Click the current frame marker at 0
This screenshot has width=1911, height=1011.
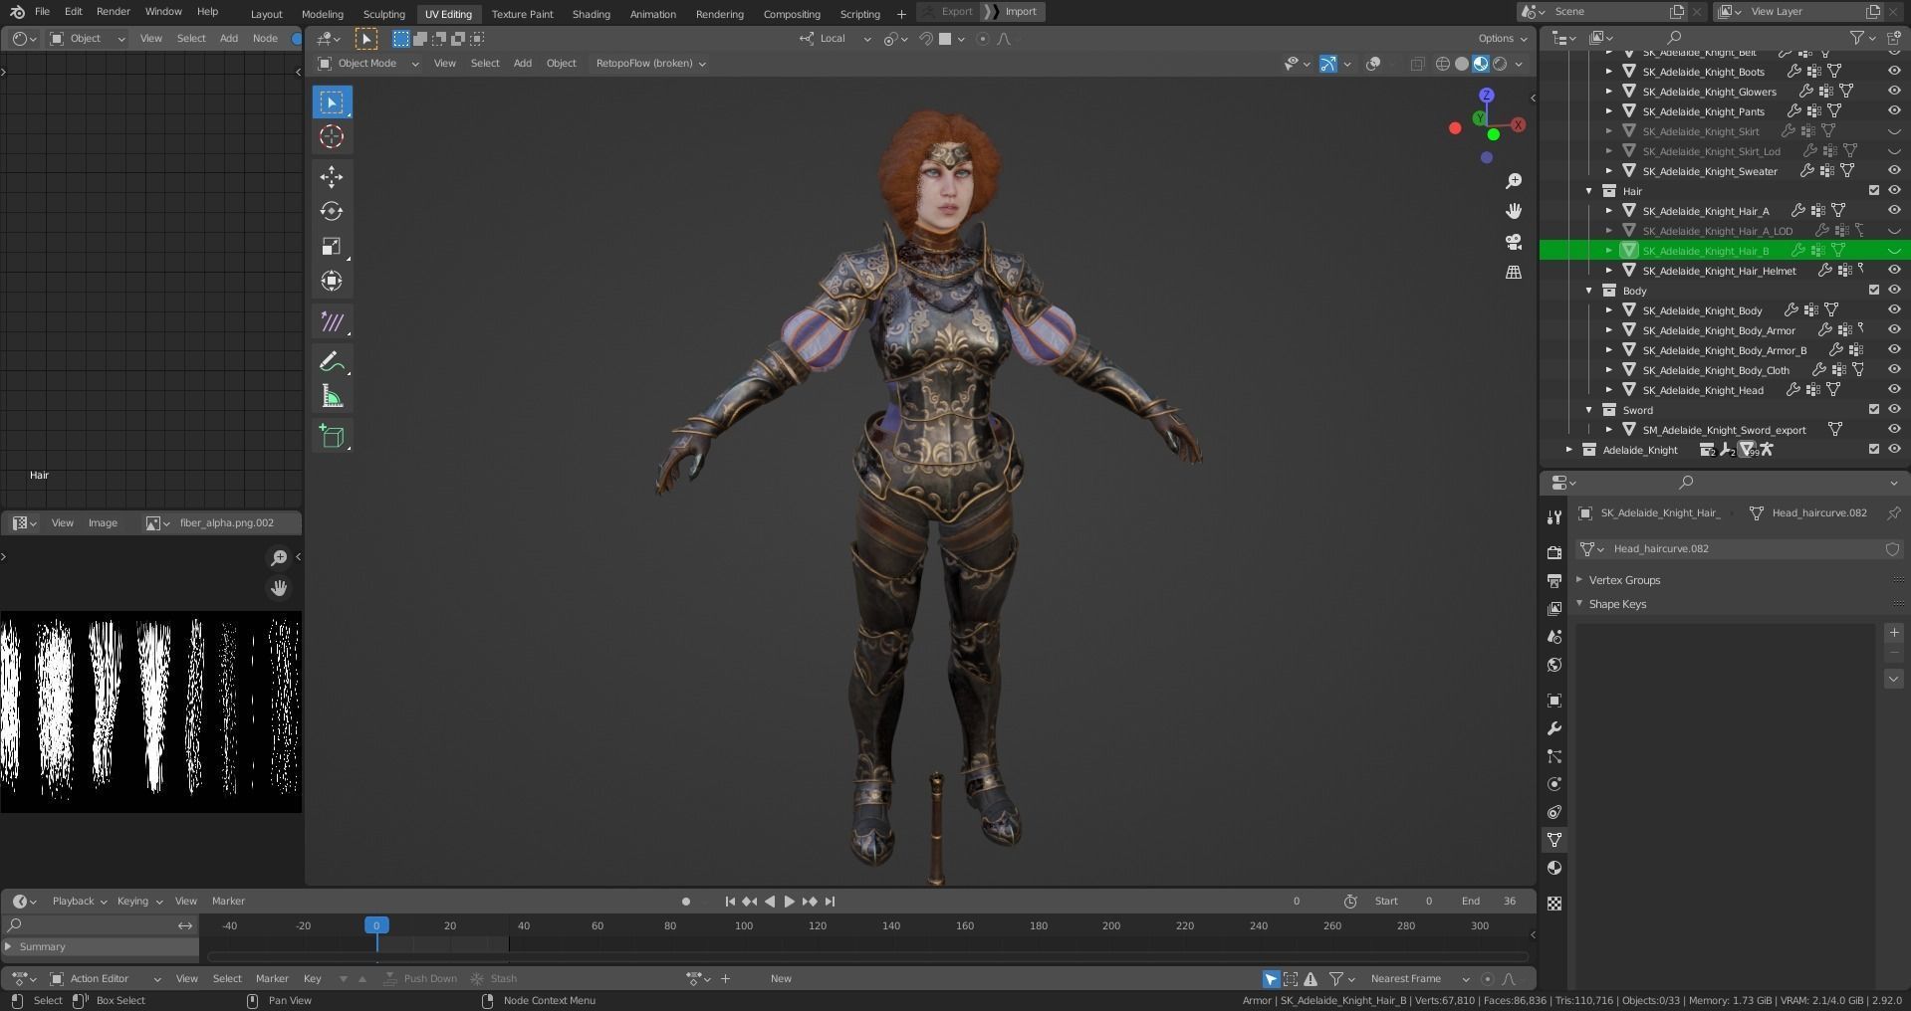pyautogui.click(x=376, y=925)
